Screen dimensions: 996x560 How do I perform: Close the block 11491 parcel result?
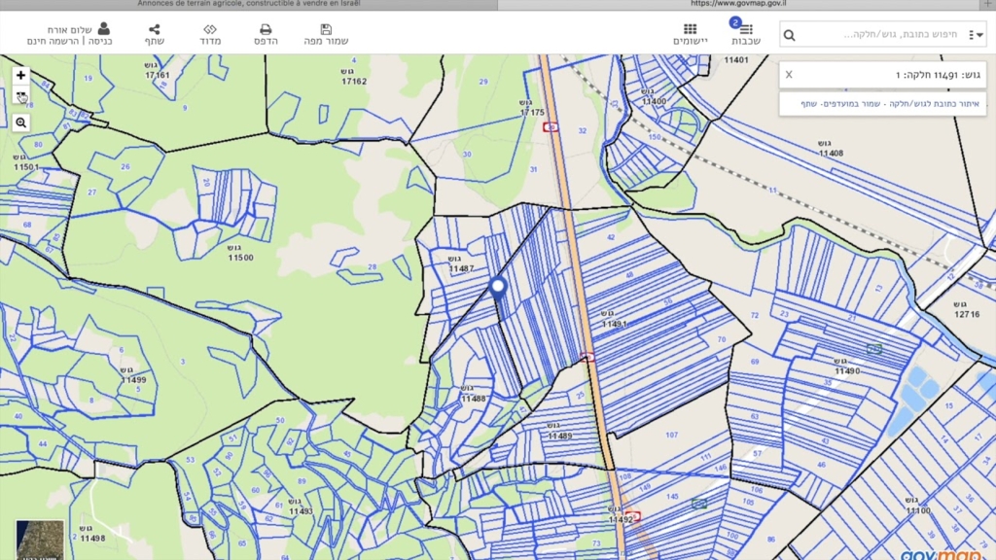(789, 75)
